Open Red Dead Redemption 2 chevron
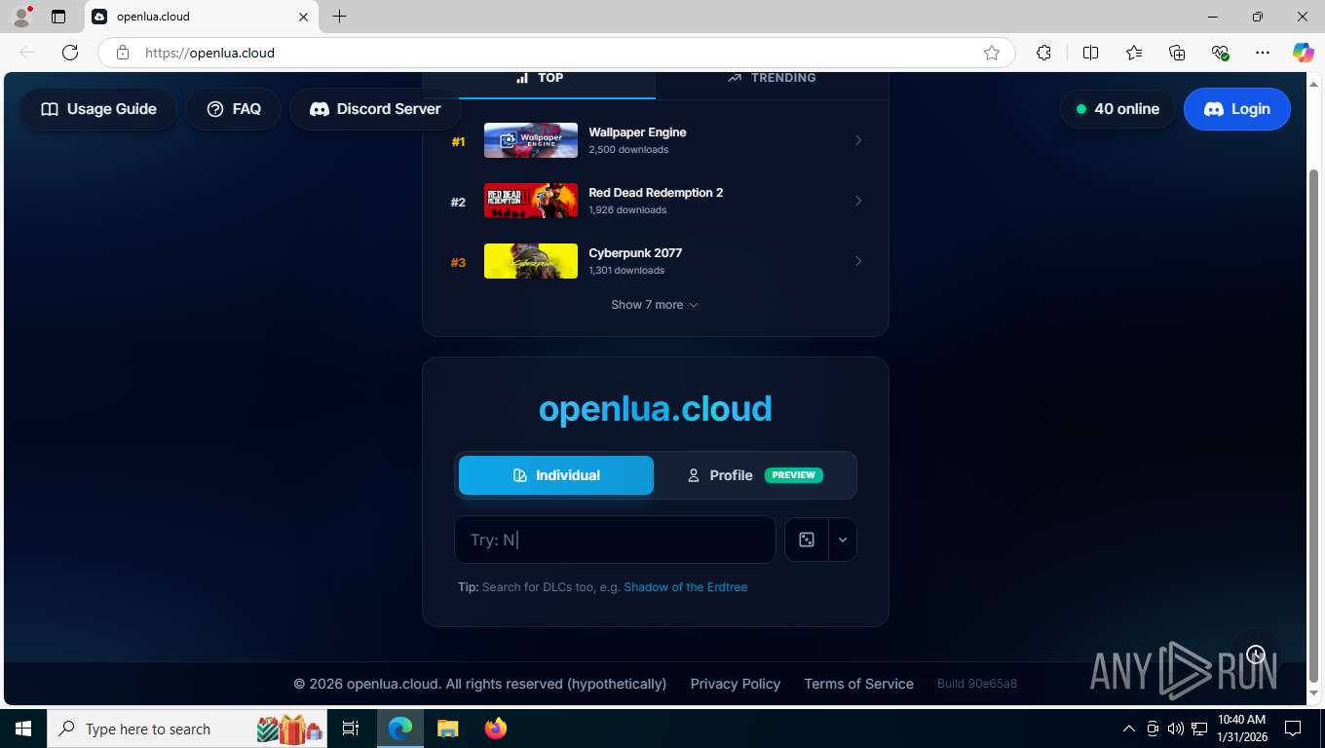The width and height of the screenshot is (1325, 748). [858, 201]
